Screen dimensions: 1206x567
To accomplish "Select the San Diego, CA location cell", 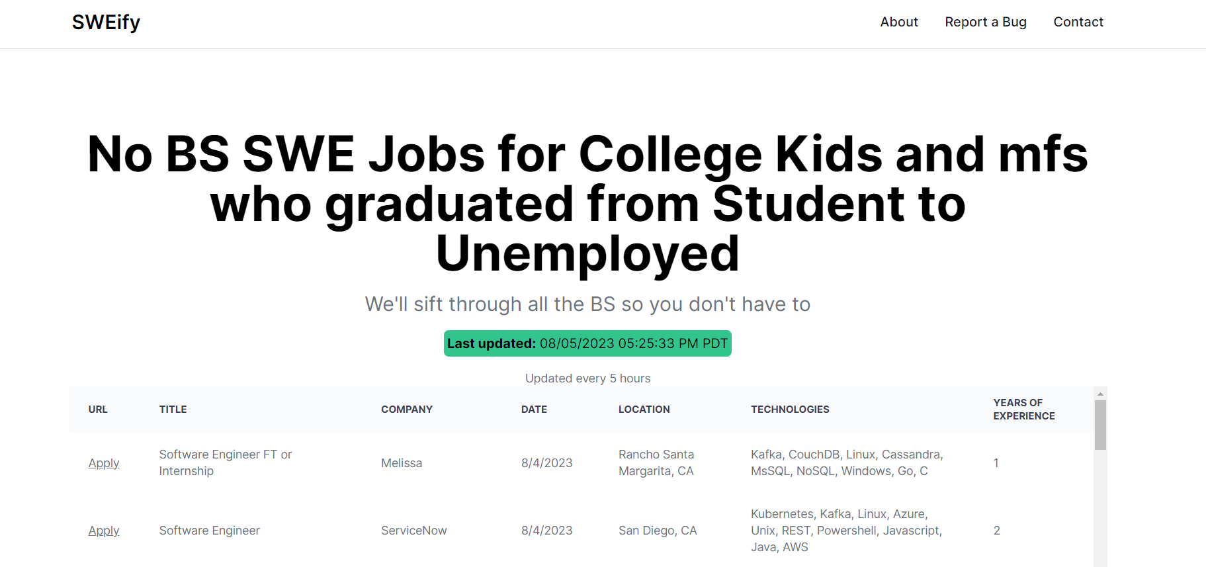I will pos(658,531).
